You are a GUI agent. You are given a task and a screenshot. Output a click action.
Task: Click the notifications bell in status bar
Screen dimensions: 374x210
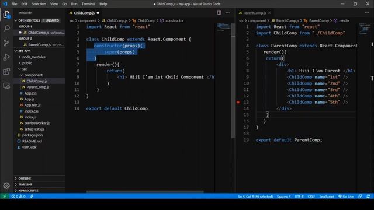tap(368, 197)
